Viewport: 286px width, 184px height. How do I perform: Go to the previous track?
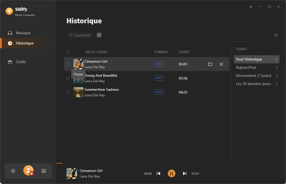pos(159,173)
